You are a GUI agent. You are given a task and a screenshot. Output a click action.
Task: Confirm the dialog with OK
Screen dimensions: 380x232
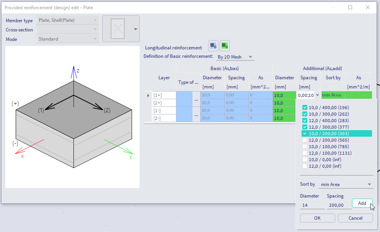coord(317,218)
